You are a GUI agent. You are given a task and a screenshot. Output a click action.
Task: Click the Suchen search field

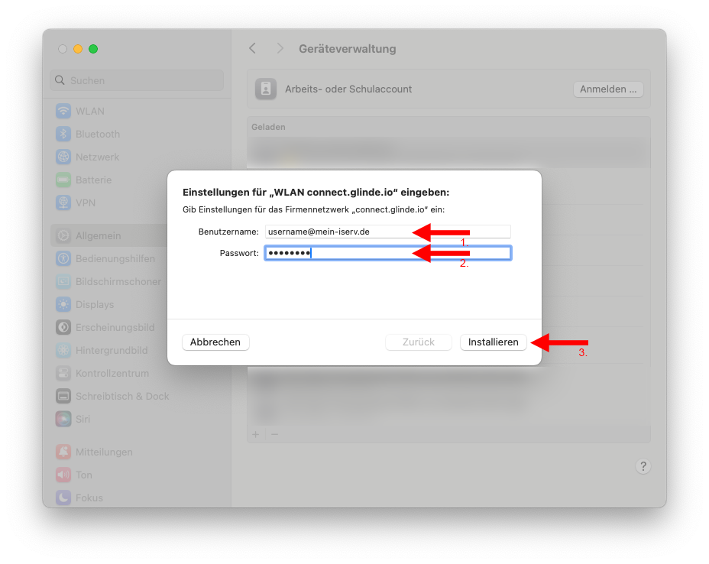pyautogui.click(x=138, y=80)
